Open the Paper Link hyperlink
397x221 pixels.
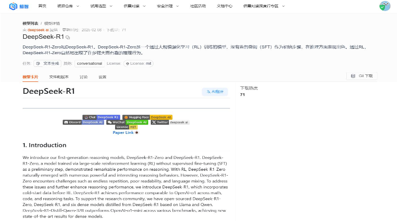click(x=123, y=133)
